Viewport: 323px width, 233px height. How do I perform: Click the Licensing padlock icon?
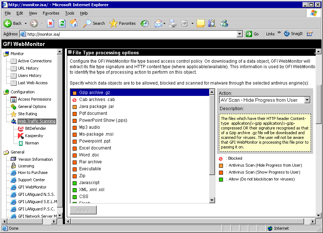14,166
